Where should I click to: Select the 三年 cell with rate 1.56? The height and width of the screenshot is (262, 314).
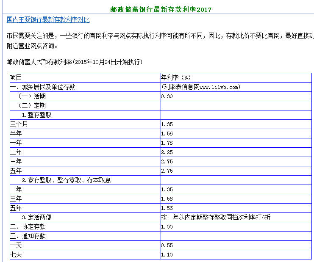point(85,199)
